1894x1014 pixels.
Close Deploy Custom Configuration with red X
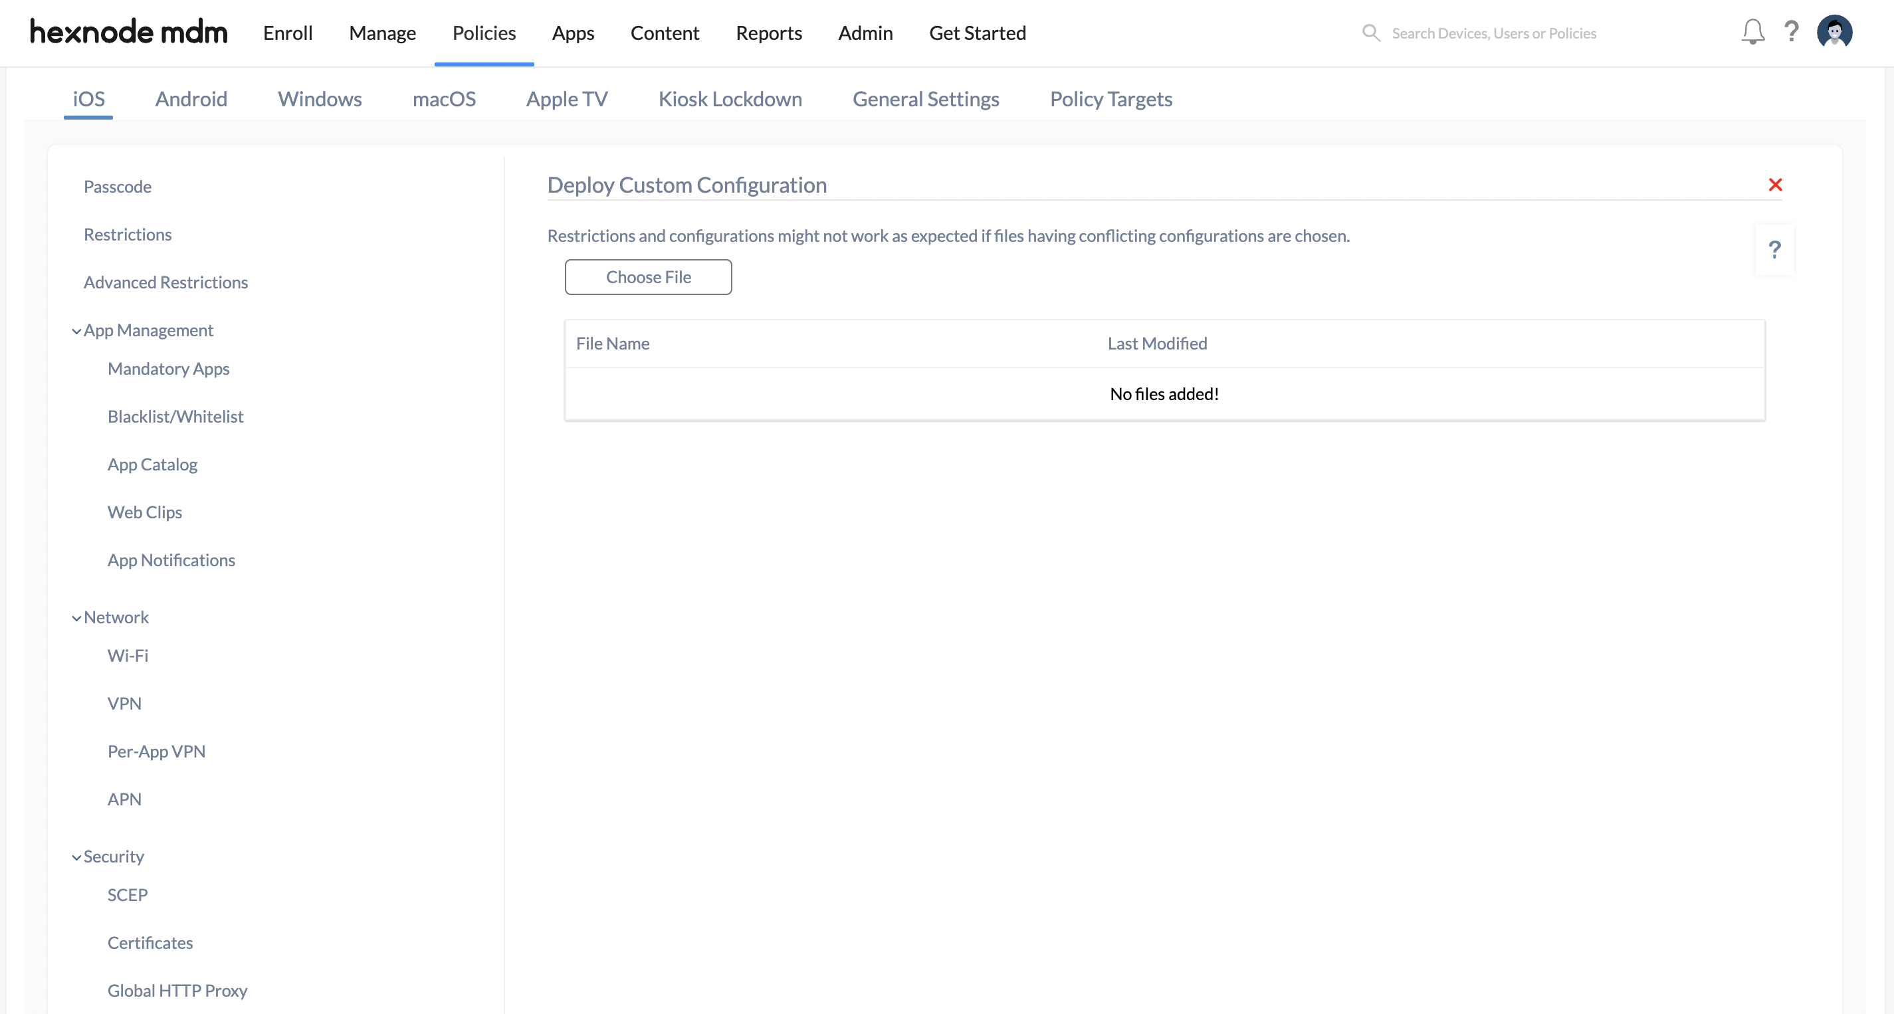(x=1775, y=185)
